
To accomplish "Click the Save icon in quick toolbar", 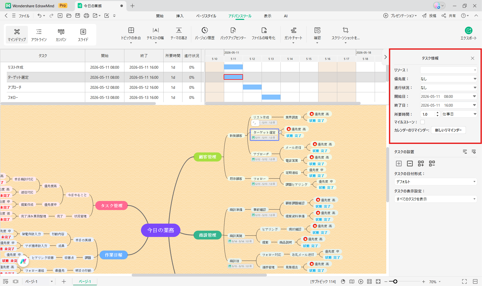I will click(x=78, y=16).
